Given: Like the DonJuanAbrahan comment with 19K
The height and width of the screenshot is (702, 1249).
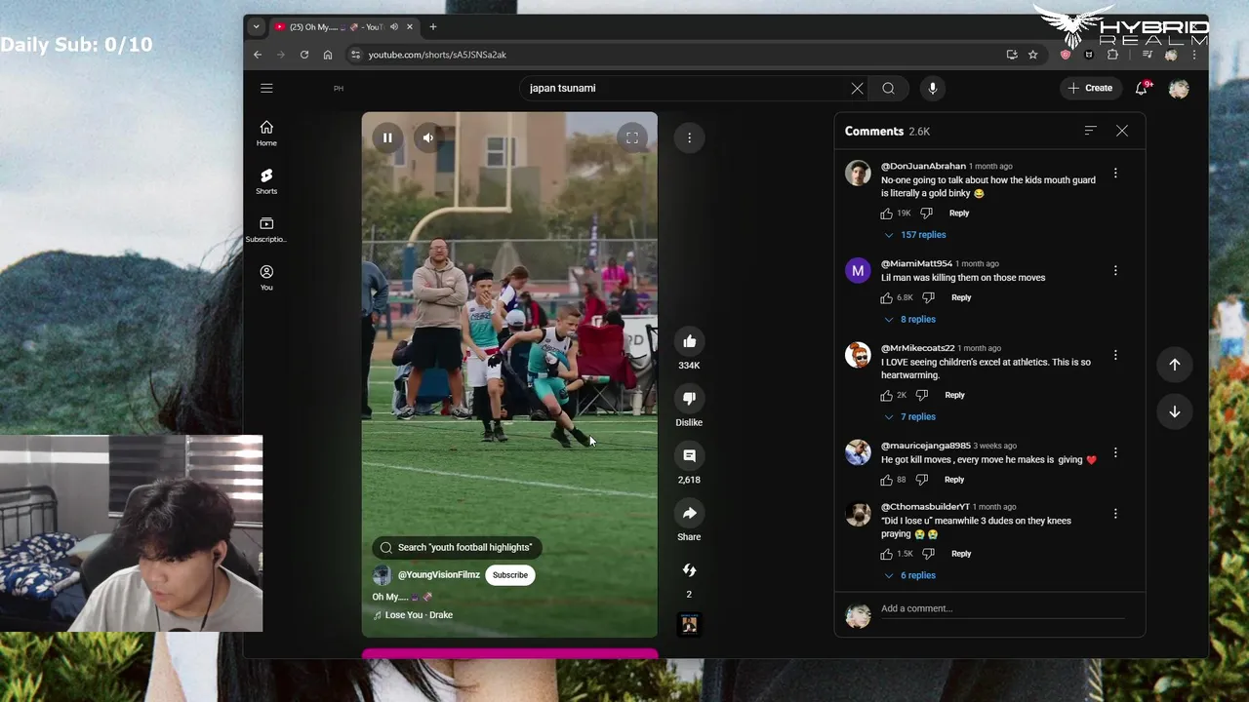Looking at the screenshot, I should (887, 214).
